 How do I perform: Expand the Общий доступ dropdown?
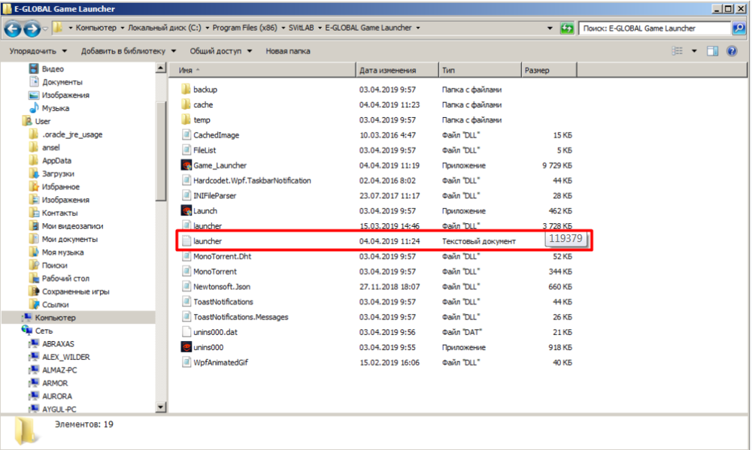pos(220,51)
